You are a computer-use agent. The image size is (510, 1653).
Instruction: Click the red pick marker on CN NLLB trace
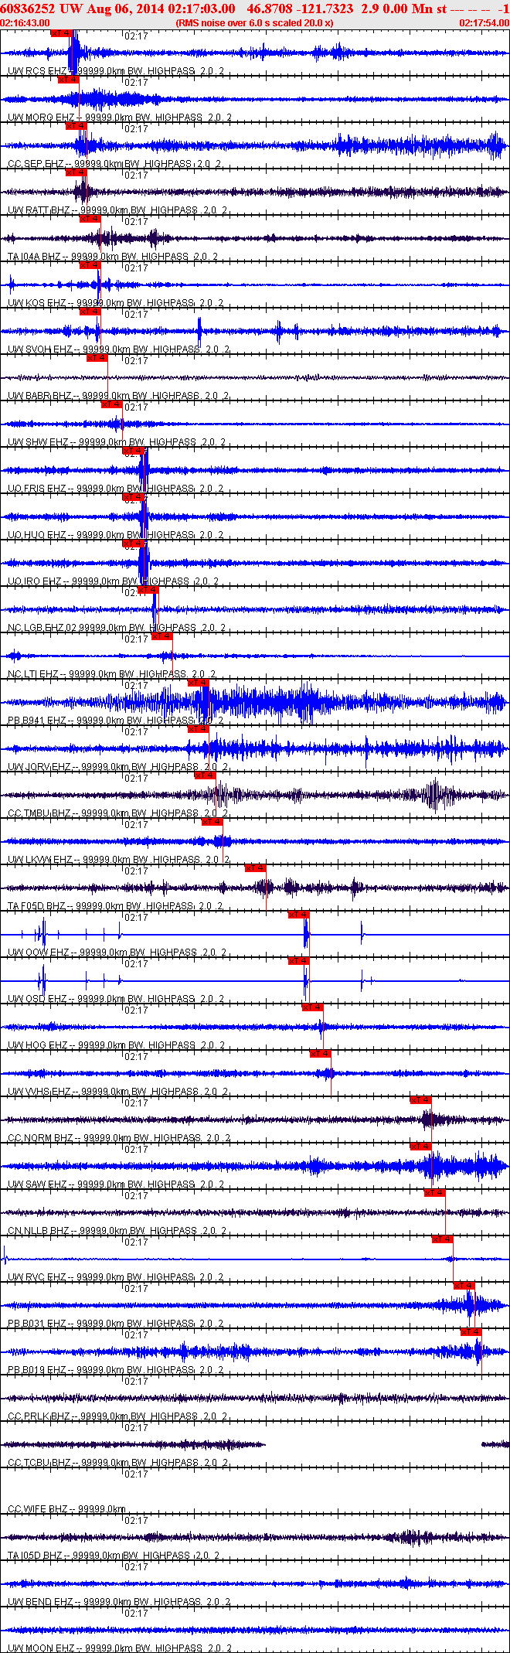pos(435,1192)
